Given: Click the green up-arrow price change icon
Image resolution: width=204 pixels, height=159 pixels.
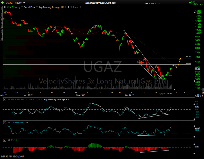Looking at the screenshot, I should 190,3.
